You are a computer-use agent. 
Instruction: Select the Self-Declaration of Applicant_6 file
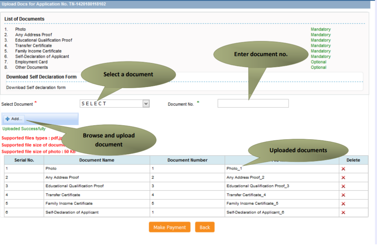pos(255,212)
